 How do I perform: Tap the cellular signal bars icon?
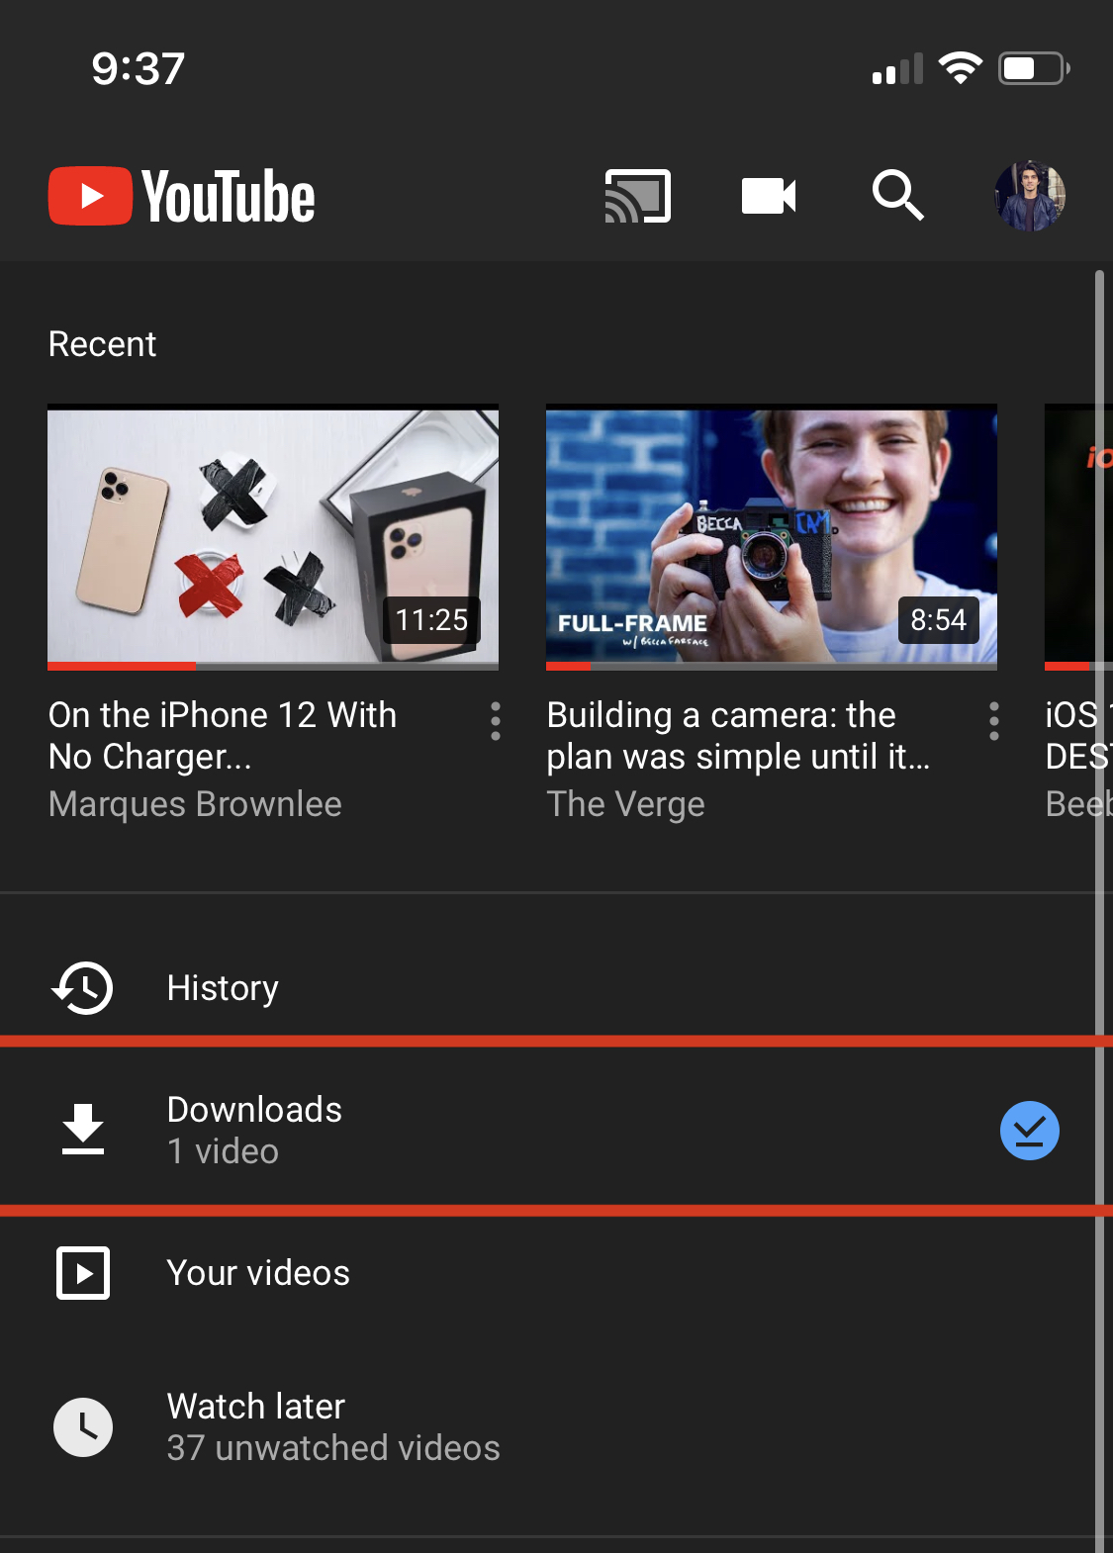coord(897,68)
